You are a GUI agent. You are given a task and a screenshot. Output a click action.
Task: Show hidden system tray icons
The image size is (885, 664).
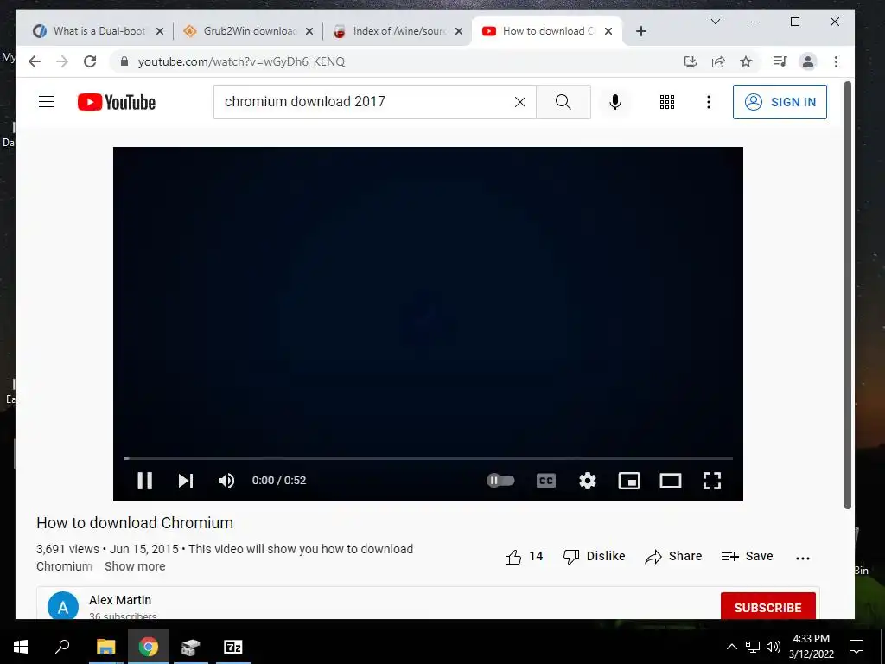(x=731, y=647)
